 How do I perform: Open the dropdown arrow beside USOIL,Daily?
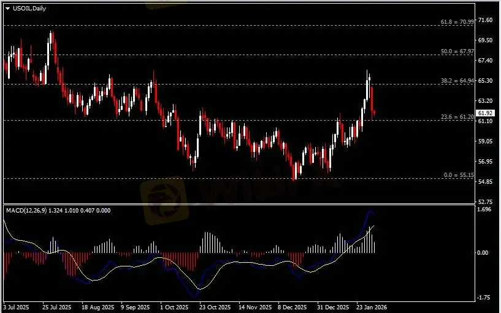tap(7, 9)
